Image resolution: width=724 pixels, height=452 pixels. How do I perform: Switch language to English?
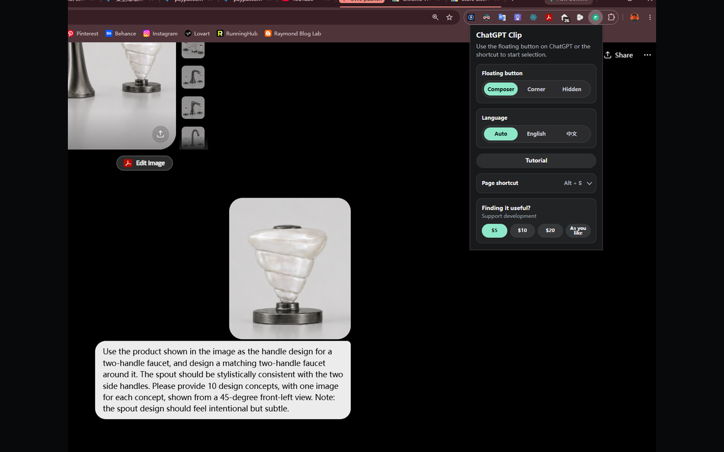pyautogui.click(x=536, y=134)
